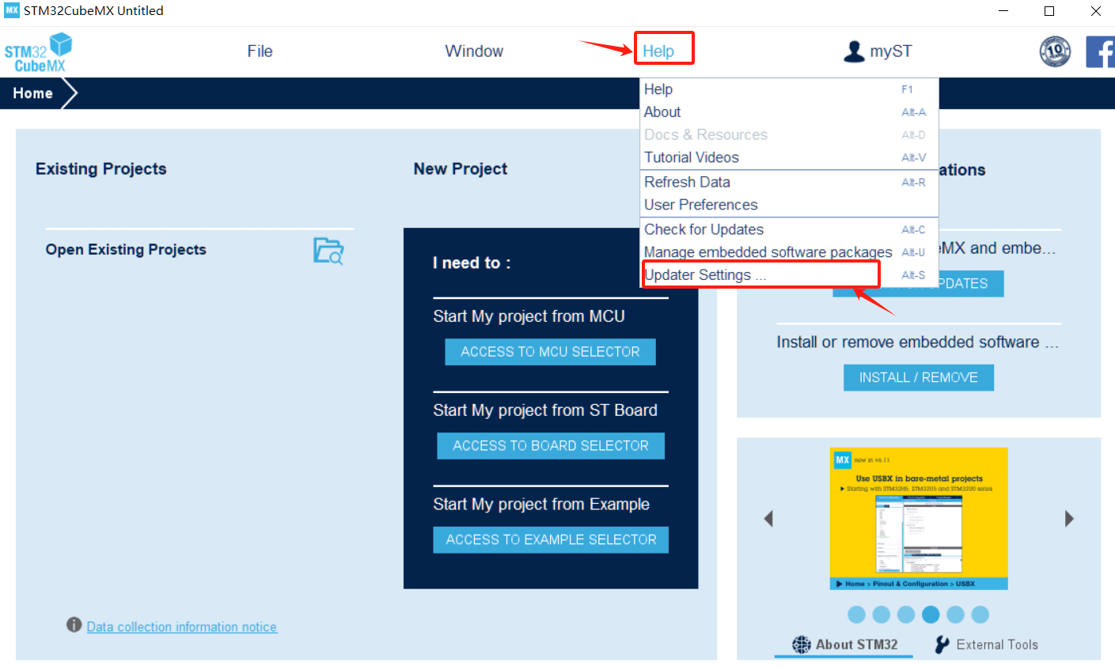Open the File menu
This screenshot has width=1115, height=669.
[x=260, y=51]
